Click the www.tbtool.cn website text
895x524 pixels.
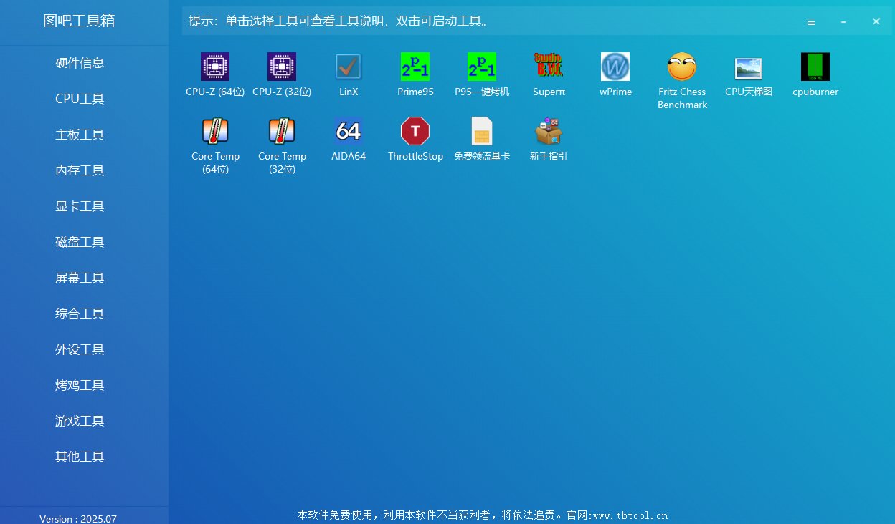coord(630,515)
